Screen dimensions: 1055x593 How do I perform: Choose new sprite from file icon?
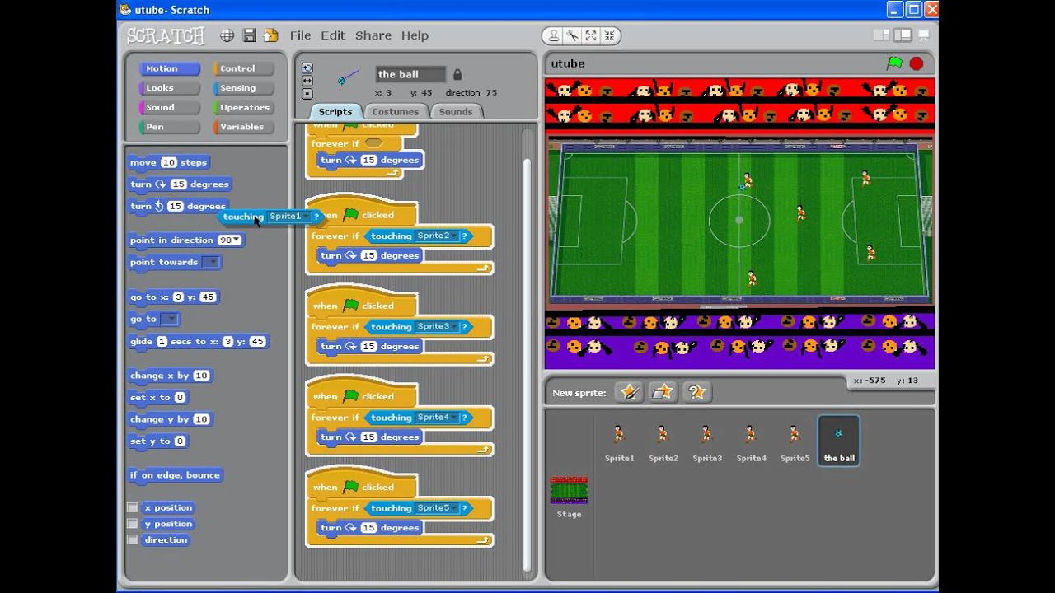point(663,392)
